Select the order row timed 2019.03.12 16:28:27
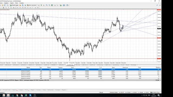 [x=81, y=71]
